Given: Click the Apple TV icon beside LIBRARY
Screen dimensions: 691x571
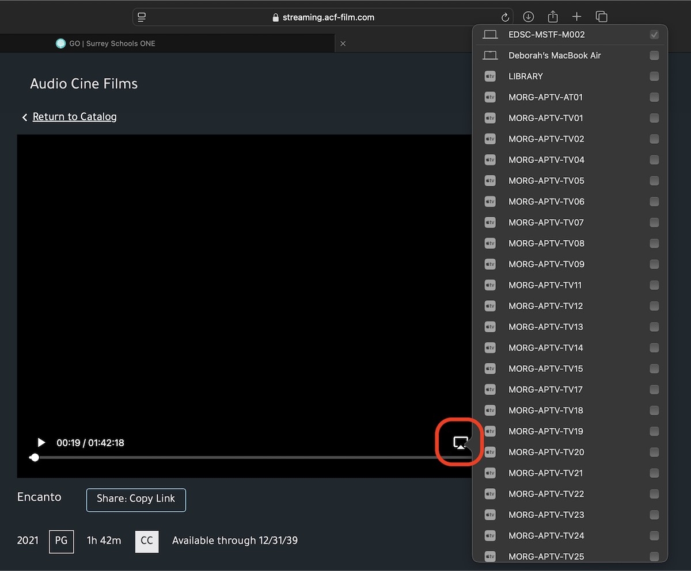Looking at the screenshot, I should tap(490, 76).
